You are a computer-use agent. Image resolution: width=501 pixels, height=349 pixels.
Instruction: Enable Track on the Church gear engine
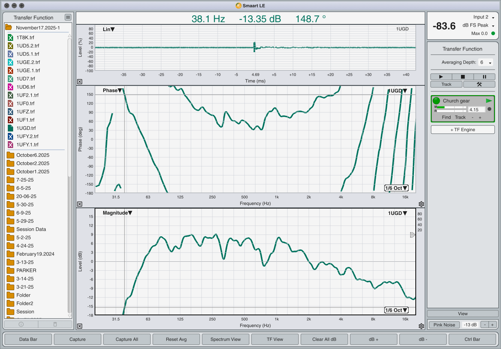460,117
